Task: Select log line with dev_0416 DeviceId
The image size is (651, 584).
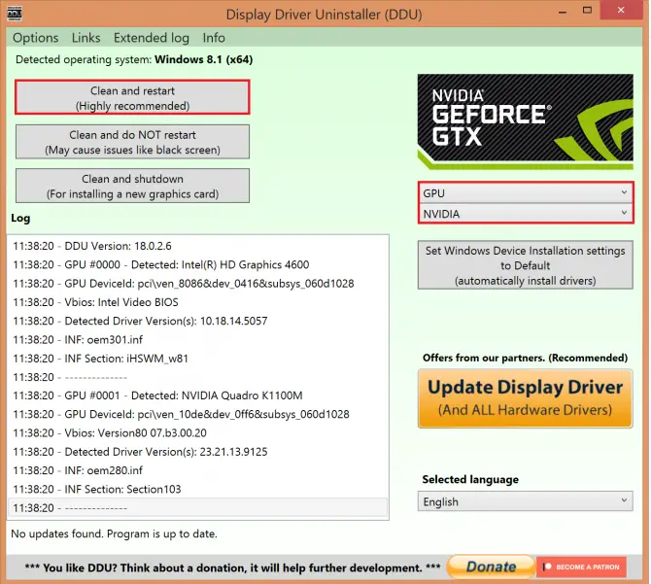Action: [x=197, y=284]
